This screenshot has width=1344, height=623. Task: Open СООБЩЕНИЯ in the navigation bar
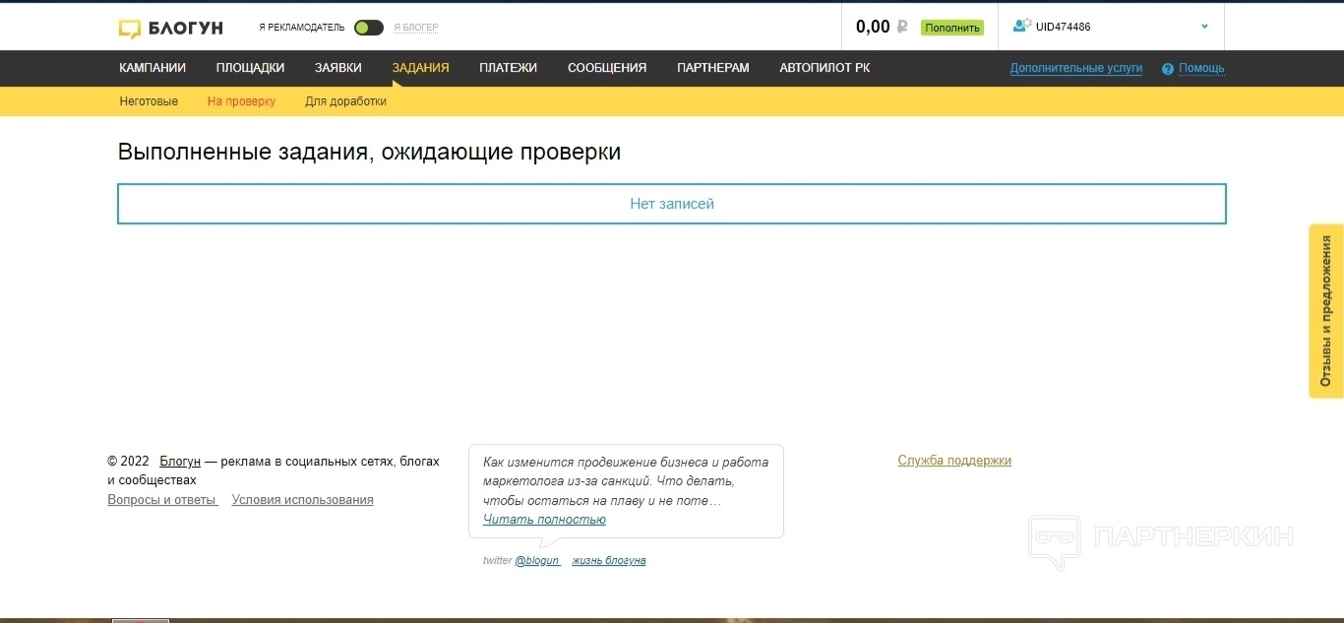coord(606,68)
